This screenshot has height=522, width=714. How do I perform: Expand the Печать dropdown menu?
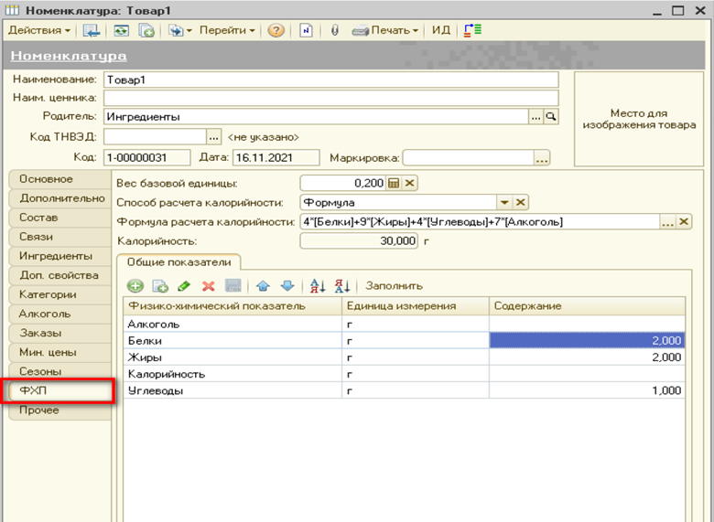[x=394, y=30]
